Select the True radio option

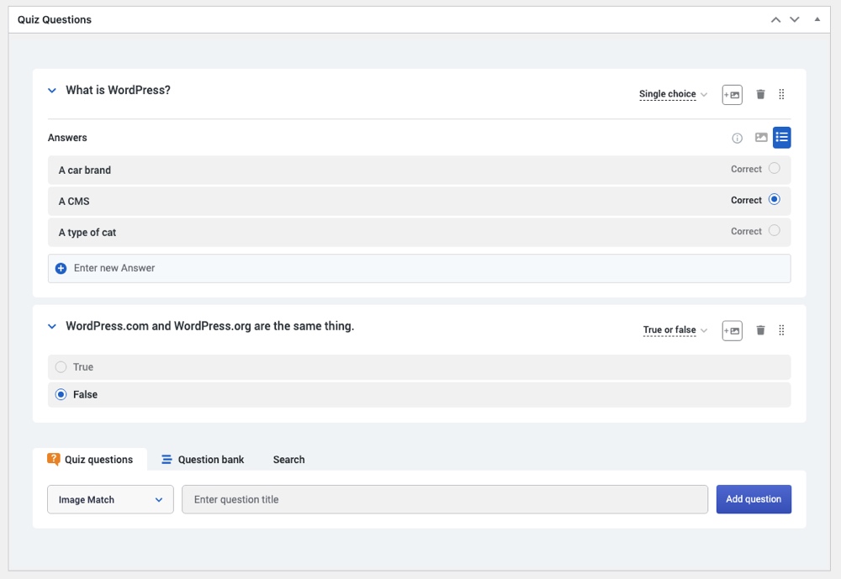coord(61,367)
